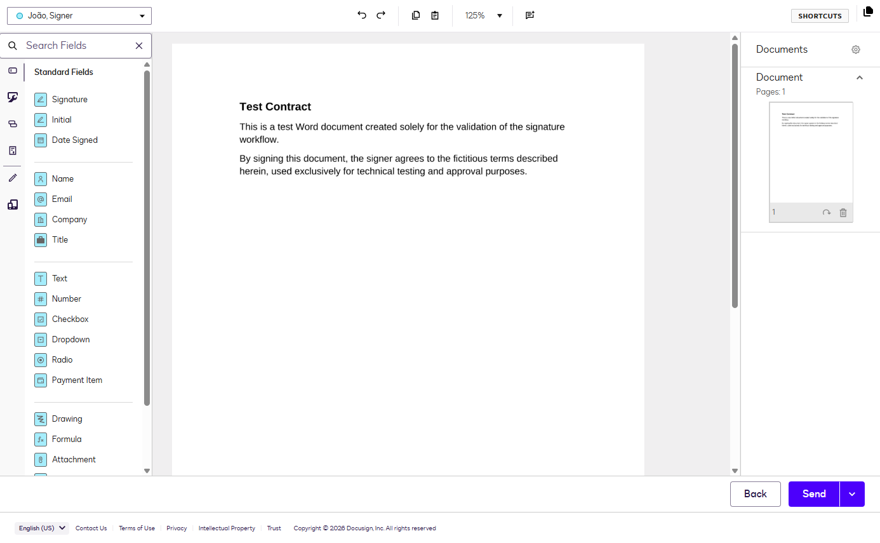
Task: Open the Privacy link
Action: click(177, 528)
